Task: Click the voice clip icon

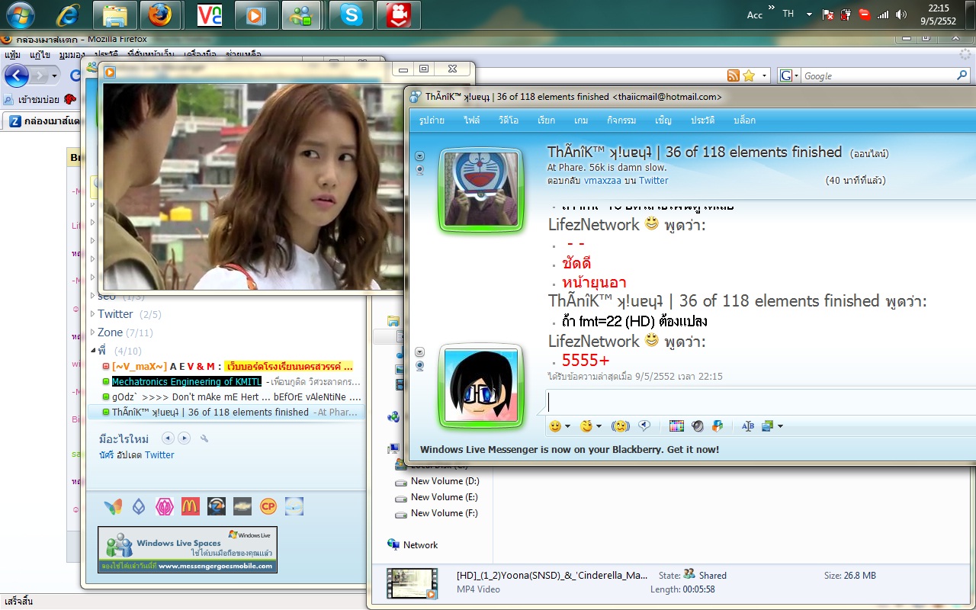Action: point(644,425)
